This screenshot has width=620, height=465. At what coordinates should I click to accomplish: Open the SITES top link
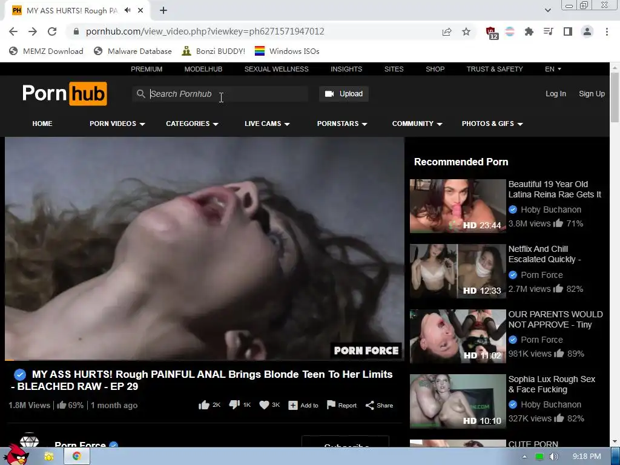tap(394, 69)
